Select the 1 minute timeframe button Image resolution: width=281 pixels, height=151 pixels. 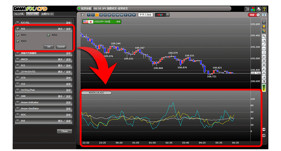click(x=93, y=15)
